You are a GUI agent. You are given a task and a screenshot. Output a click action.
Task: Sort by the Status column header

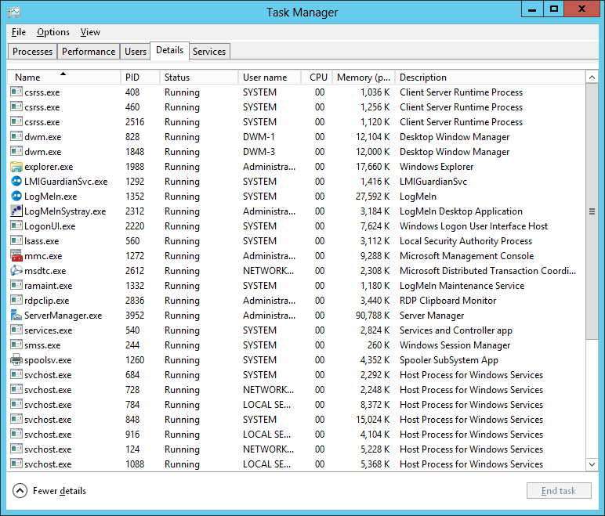(199, 78)
